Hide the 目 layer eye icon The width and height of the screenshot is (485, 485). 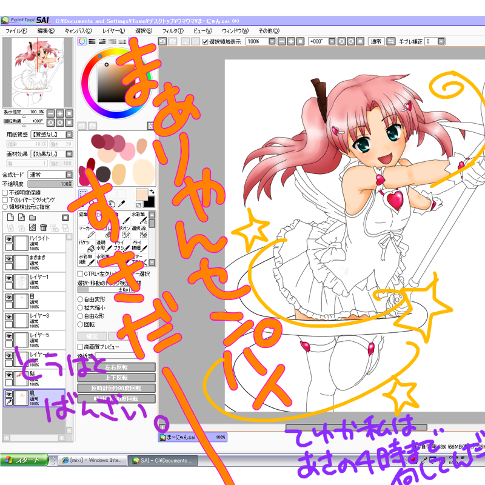[x=8, y=298]
